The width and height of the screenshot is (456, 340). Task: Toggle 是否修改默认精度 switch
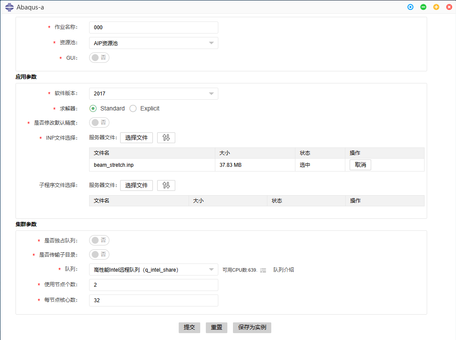click(99, 123)
